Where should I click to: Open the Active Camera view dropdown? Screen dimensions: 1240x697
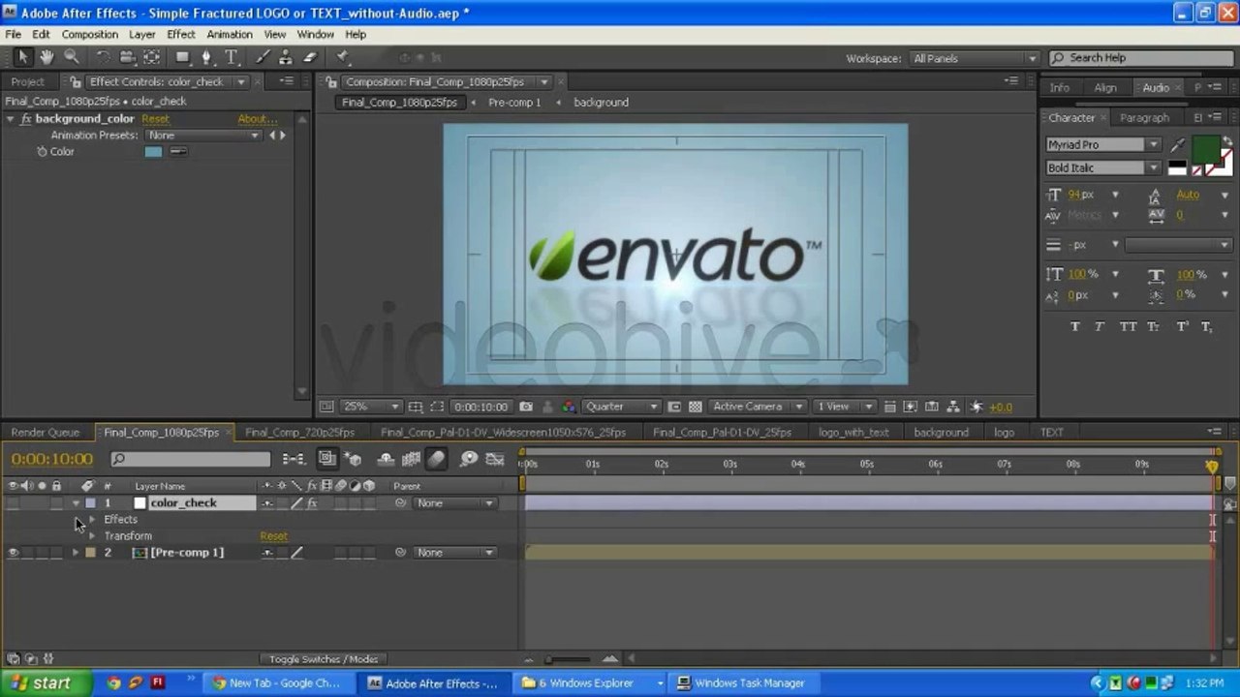point(758,407)
